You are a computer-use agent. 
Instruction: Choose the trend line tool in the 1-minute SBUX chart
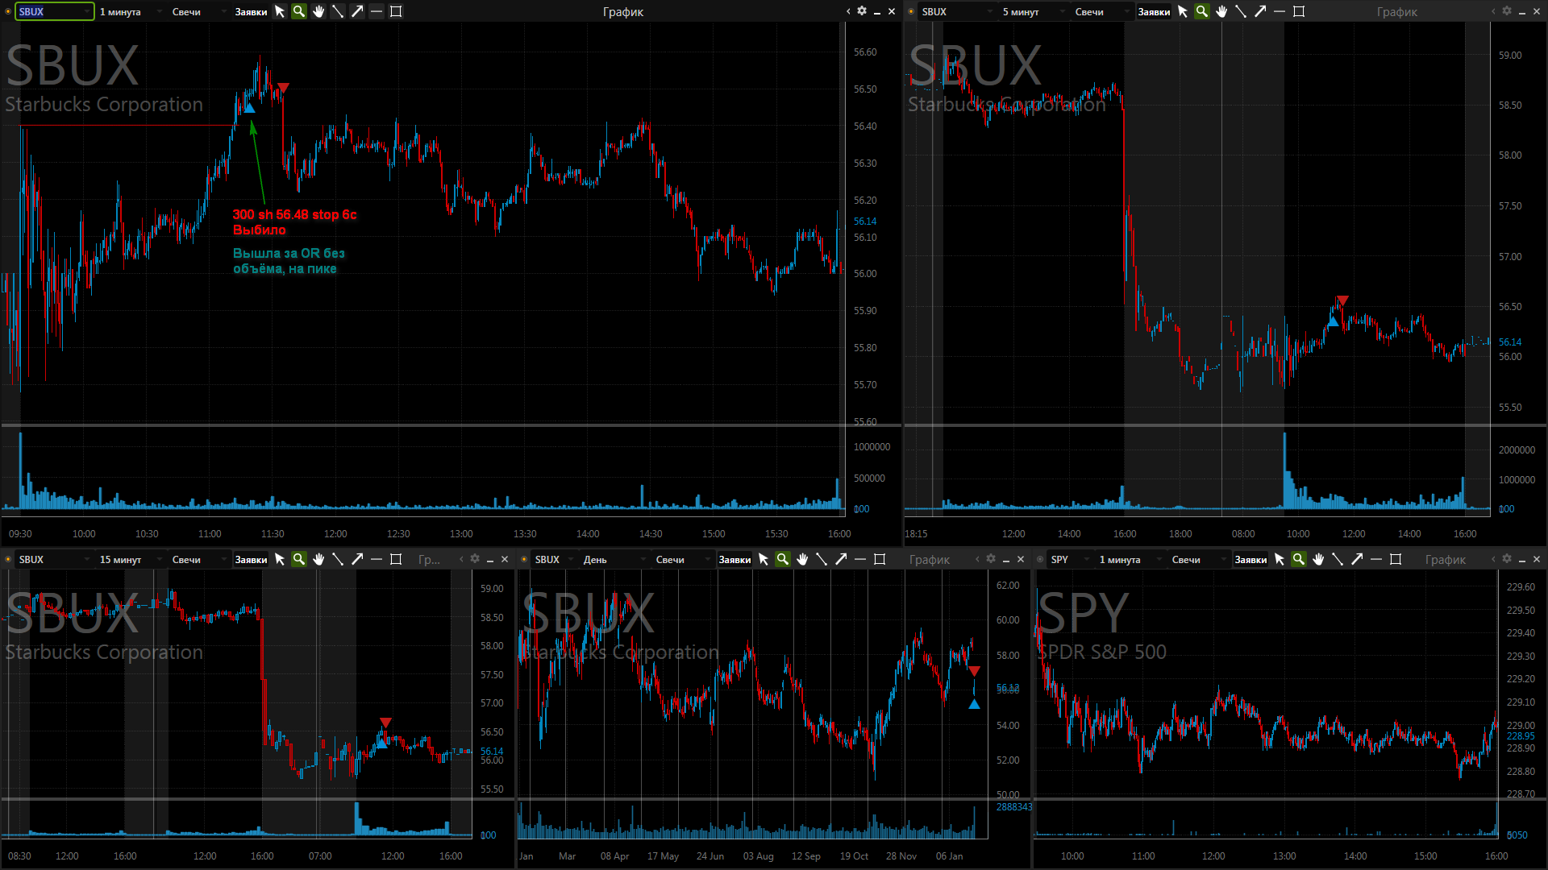338,11
